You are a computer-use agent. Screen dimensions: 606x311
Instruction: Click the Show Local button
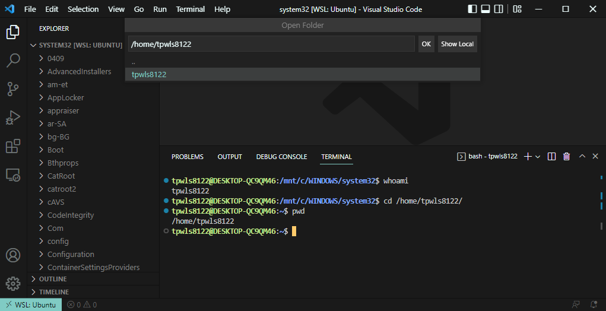[x=458, y=44]
